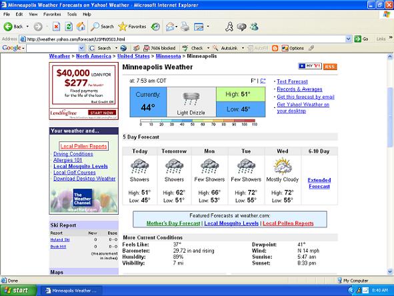
Task: Expand the Back button history dropdown arrow
Action: (27, 27)
